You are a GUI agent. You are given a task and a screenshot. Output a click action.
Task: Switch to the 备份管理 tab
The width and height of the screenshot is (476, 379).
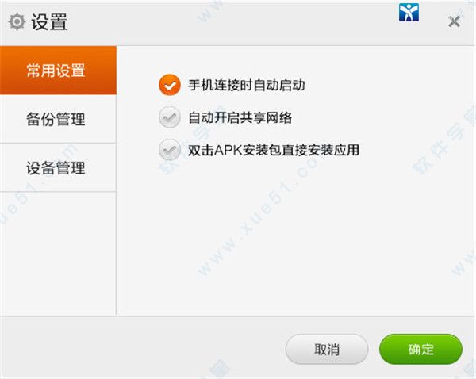point(58,119)
